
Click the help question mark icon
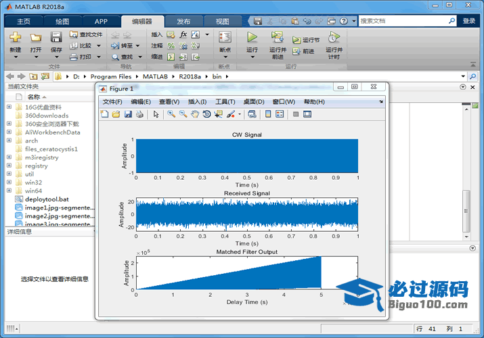click(344, 21)
